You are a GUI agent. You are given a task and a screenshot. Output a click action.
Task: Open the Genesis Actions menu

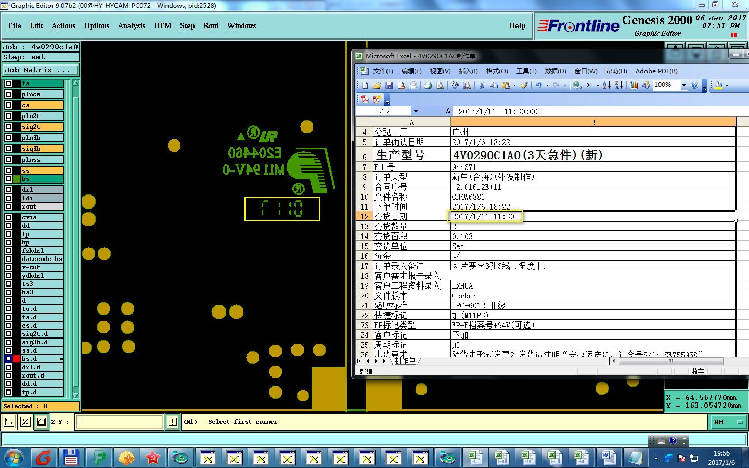click(x=63, y=25)
